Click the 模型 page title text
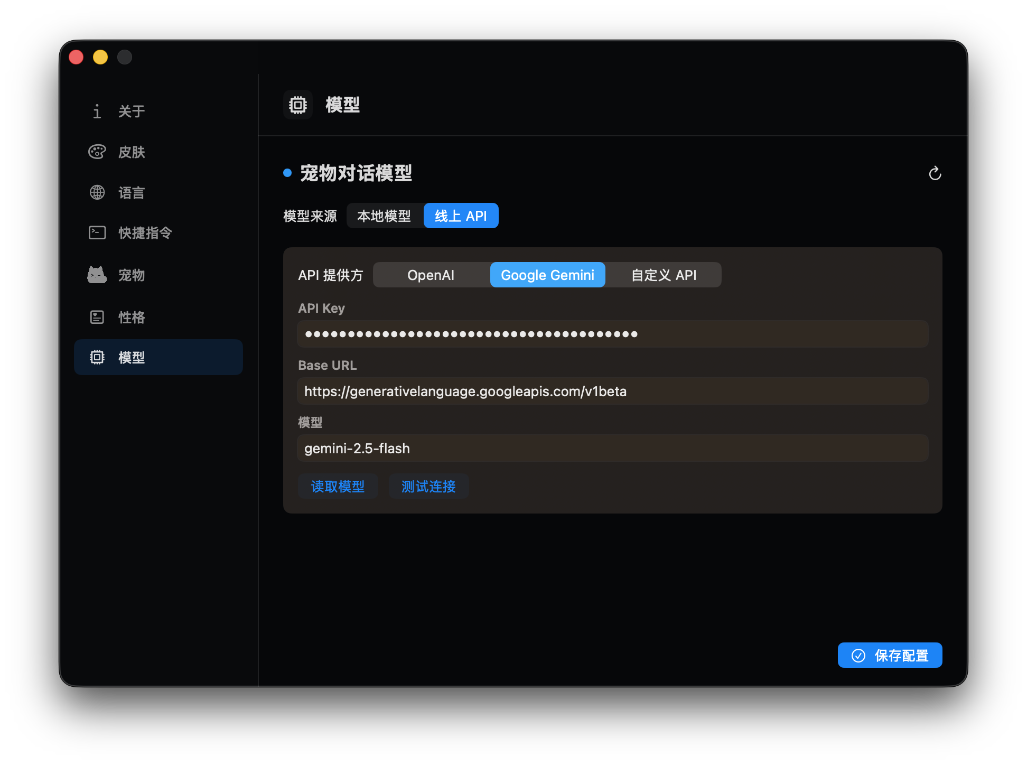Image resolution: width=1027 pixels, height=765 pixels. (x=342, y=105)
